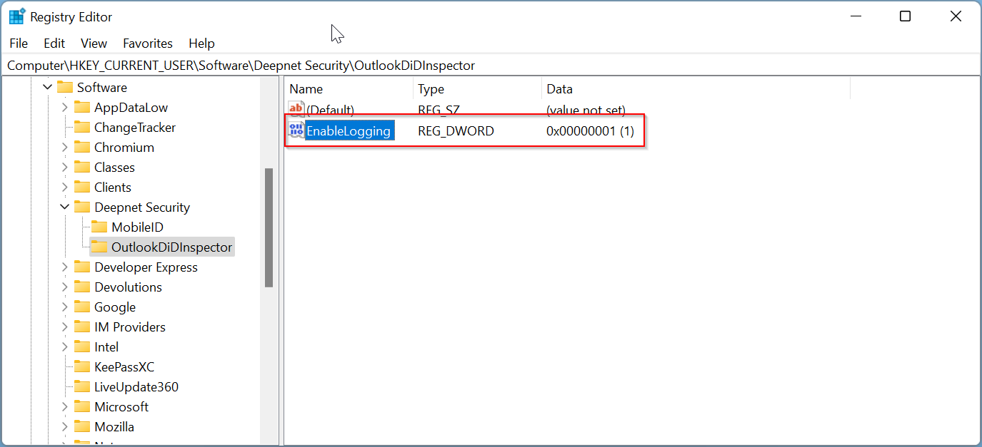The width and height of the screenshot is (982, 447).
Task: Click the Chromium folder icon
Action: click(83, 148)
